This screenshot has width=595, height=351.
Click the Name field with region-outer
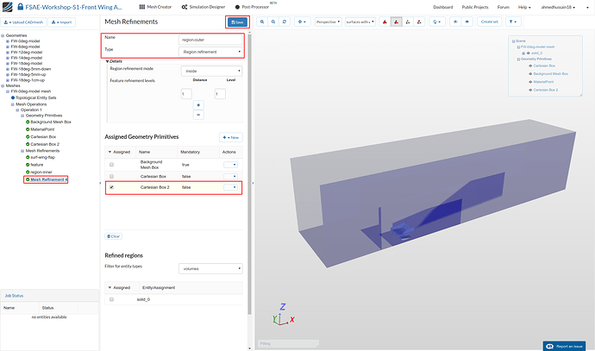pyautogui.click(x=211, y=39)
